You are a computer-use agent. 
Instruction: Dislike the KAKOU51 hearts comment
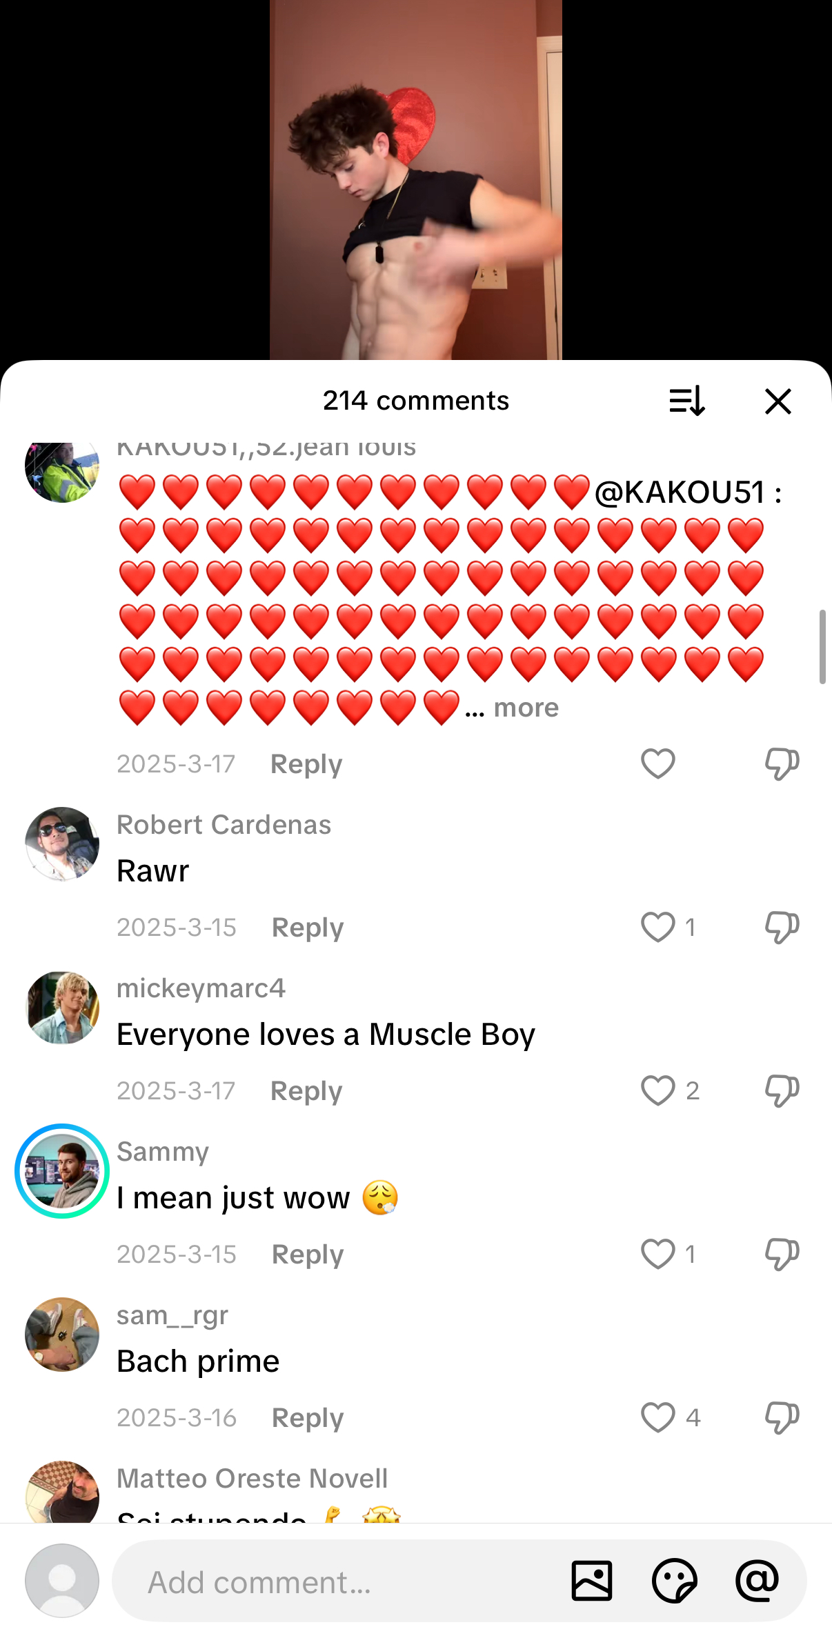(x=782, y=764)
